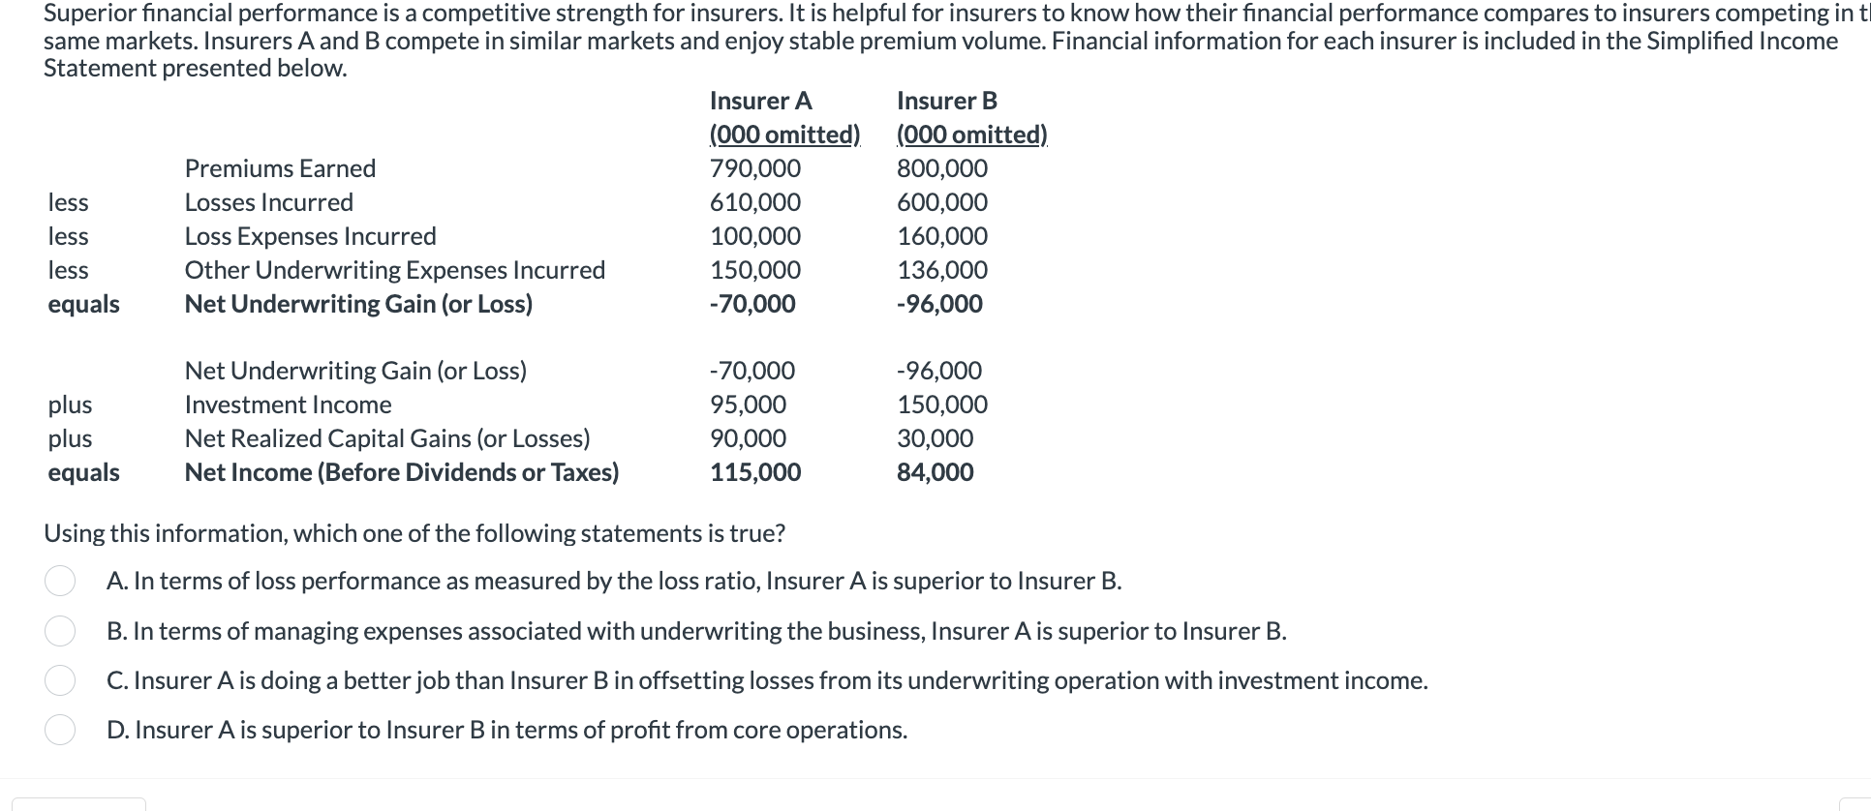
Task: Select the radio button for answer A
Action: (x=61, y=582)
